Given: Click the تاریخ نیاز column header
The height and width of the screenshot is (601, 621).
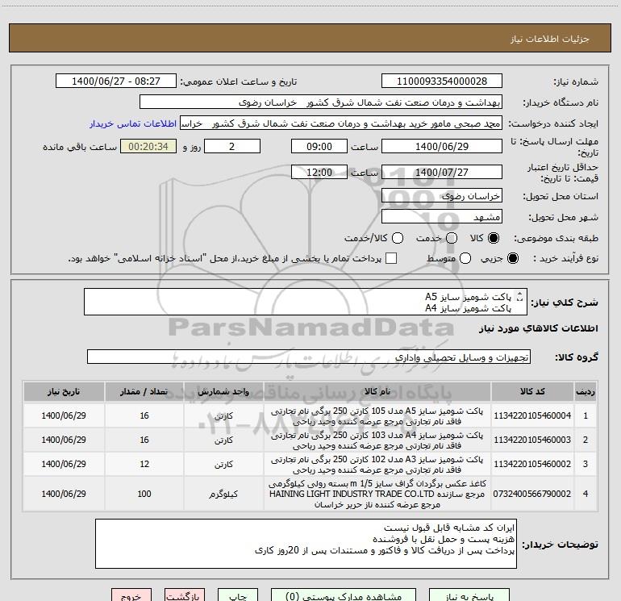Looking at the screenshot, I should [x=64, y=392].
